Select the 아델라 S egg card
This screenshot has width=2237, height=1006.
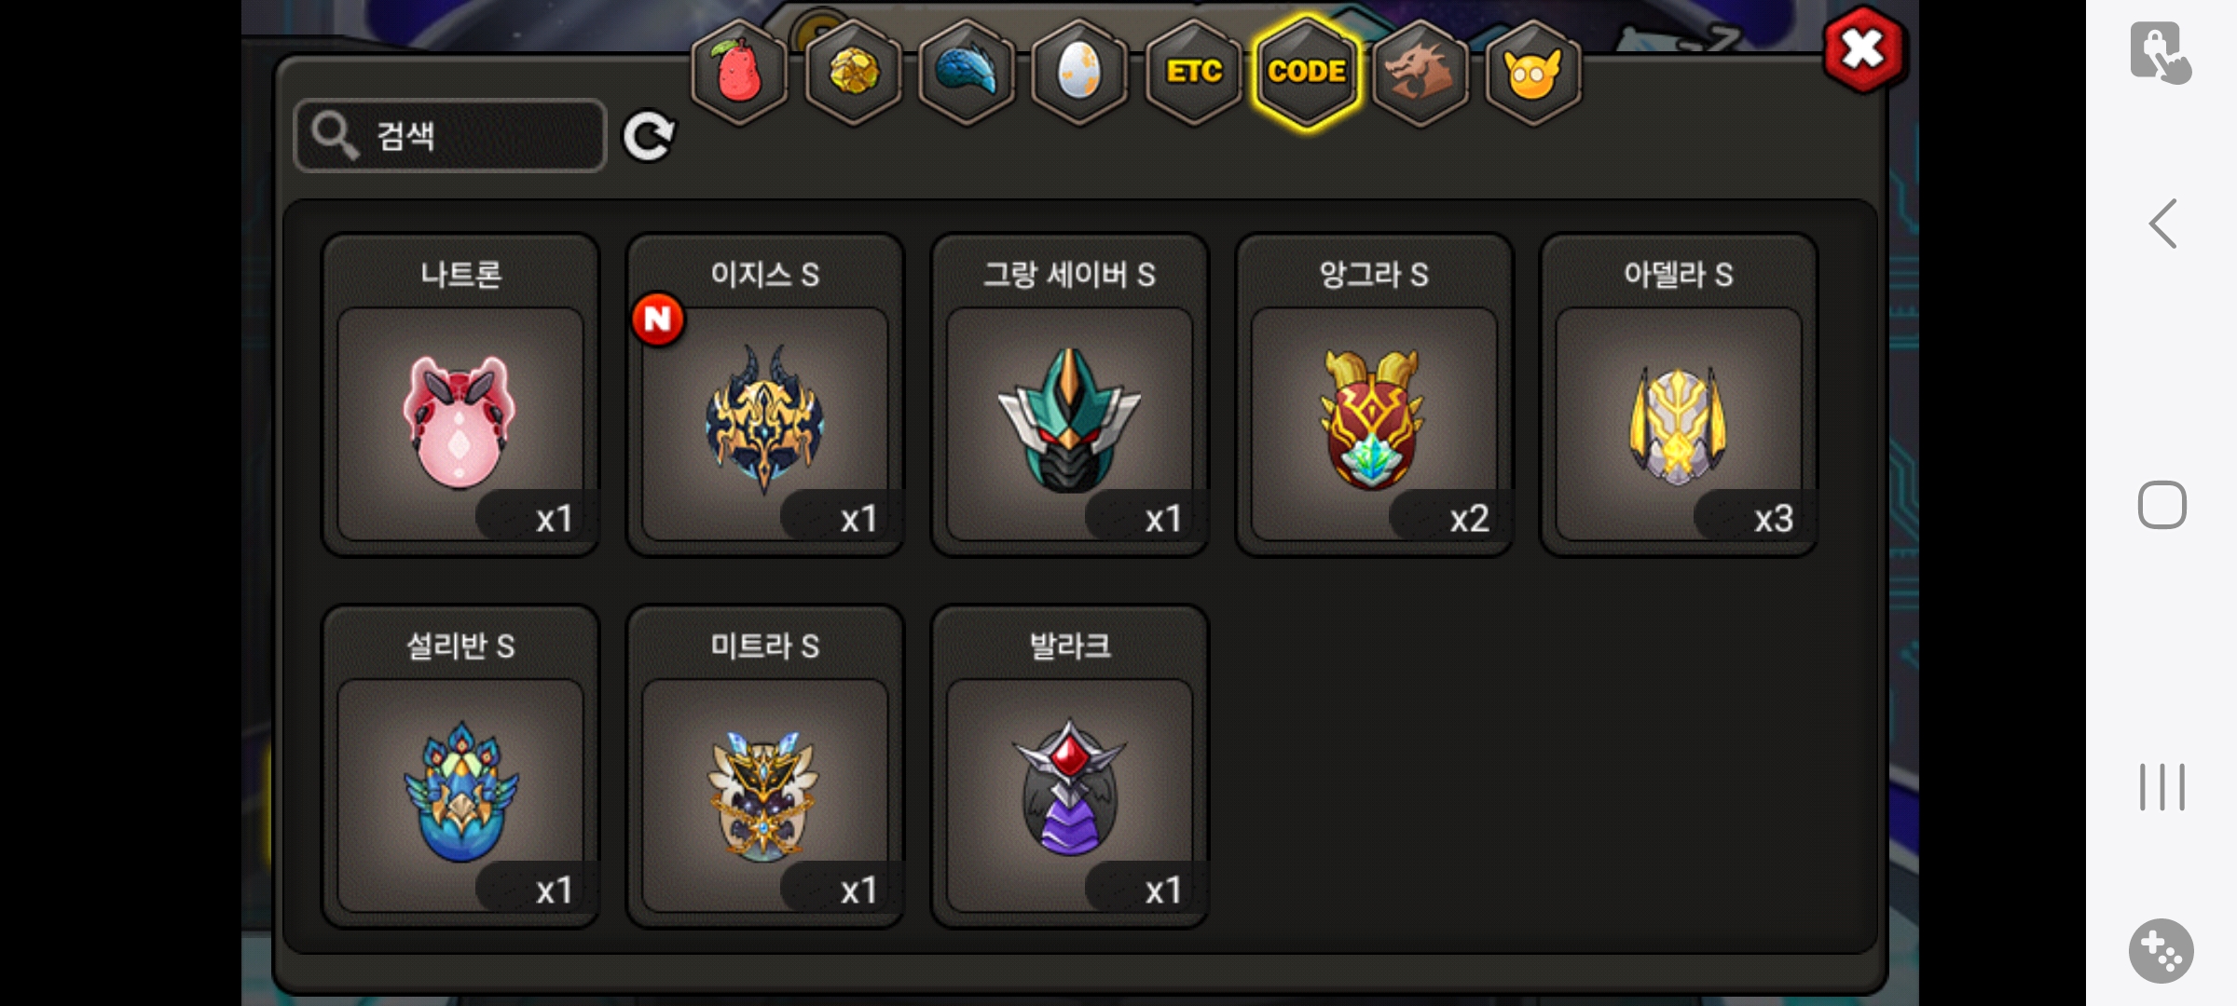pyautogui.click(x=1679, y=395)
